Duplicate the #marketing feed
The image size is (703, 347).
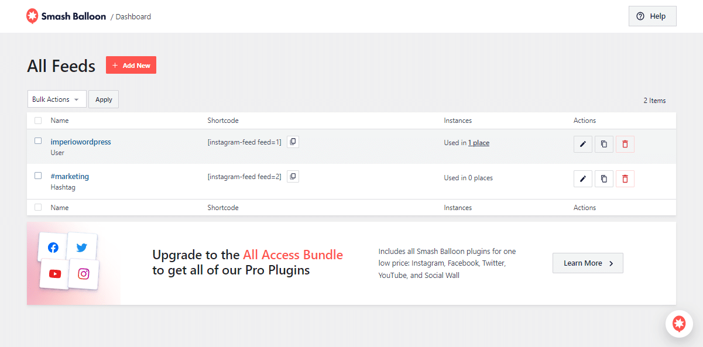(x=603, y=178)
